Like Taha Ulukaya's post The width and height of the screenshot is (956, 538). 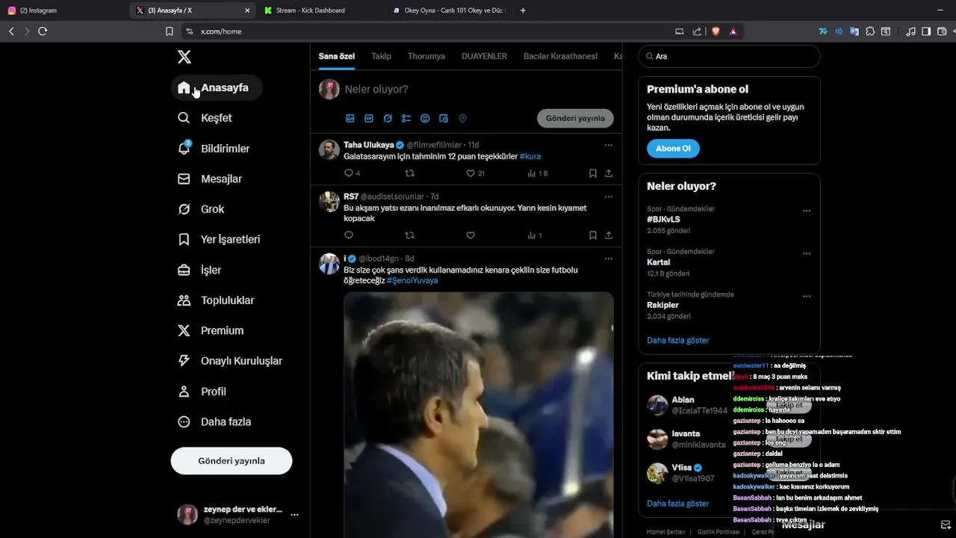click(471, 173)
